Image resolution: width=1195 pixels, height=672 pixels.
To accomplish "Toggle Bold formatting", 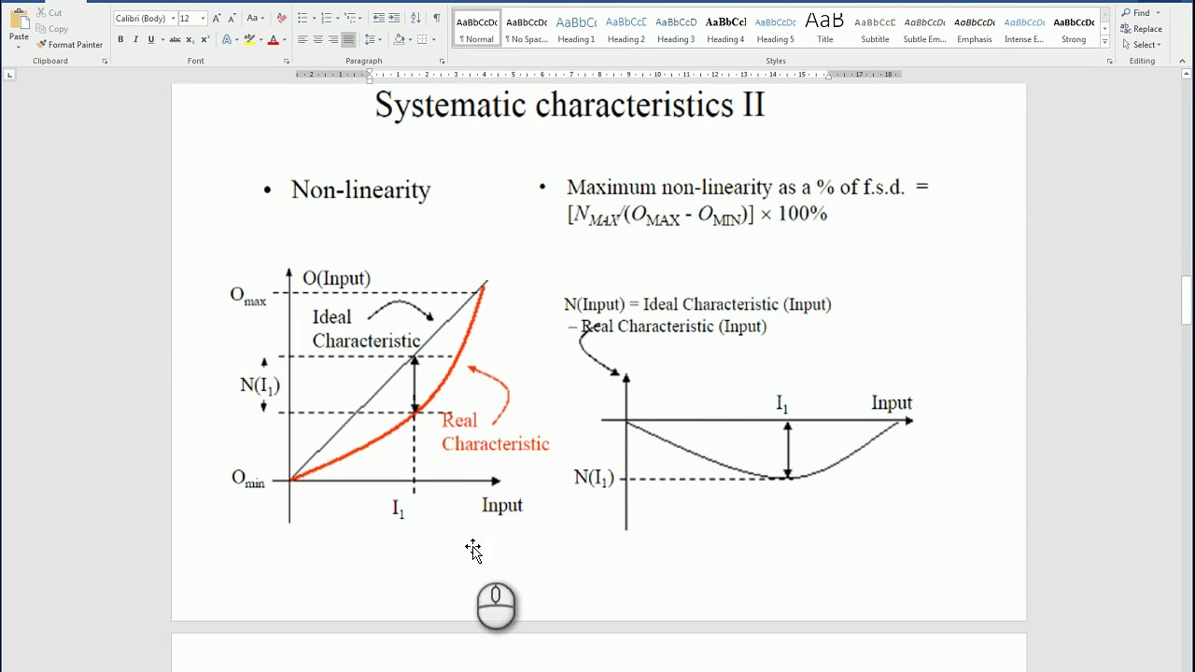I will click(x=120, y=40).
